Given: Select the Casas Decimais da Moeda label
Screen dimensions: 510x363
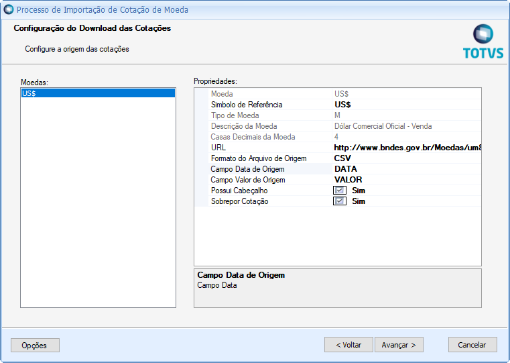Looking at the screenshot, I should coord(253,137).
